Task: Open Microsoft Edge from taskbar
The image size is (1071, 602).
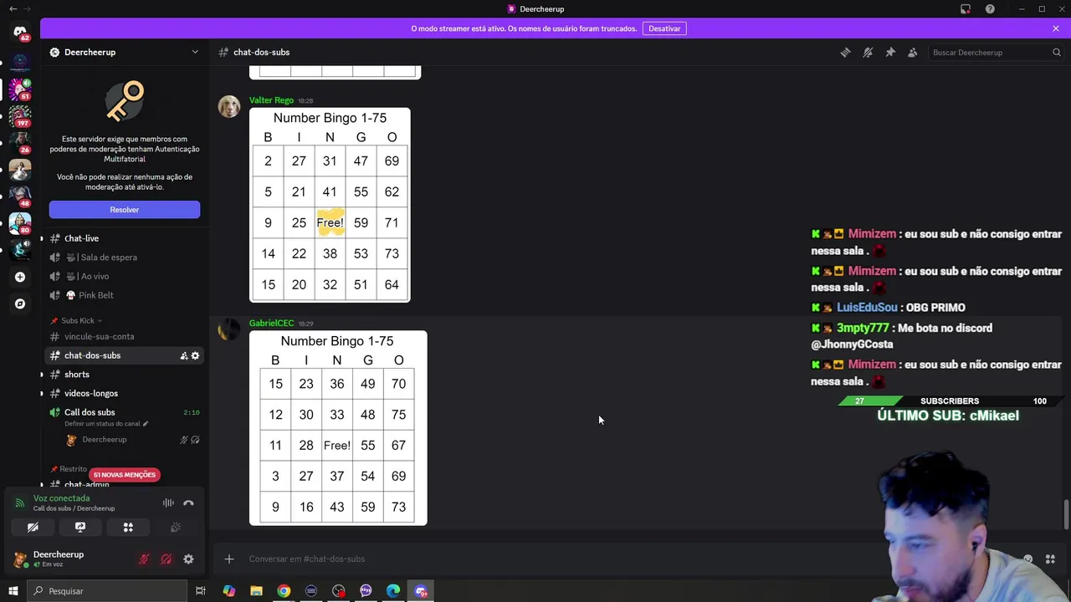Action: tap(393, 591)
